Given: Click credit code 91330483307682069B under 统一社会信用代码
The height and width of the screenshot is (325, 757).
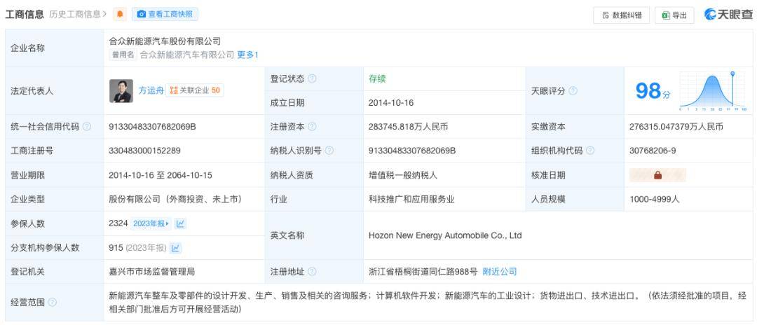Looking at the screenshot, I should 153,127.
